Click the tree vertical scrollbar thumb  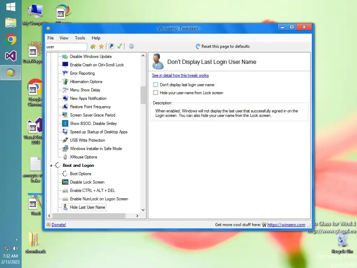point(143,95)
